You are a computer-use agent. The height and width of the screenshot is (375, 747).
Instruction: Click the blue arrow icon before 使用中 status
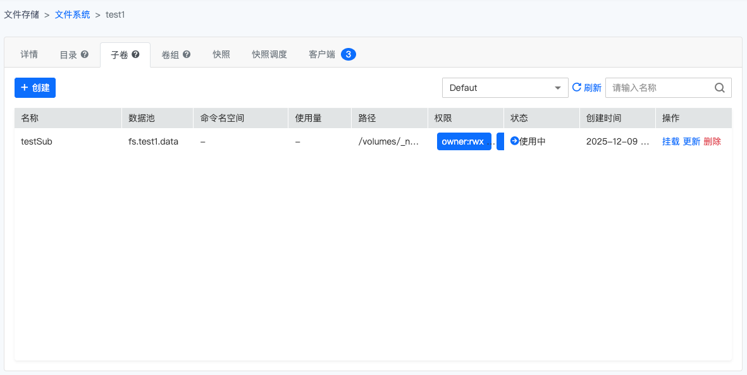pyautogui.click(x=516, y=141)
